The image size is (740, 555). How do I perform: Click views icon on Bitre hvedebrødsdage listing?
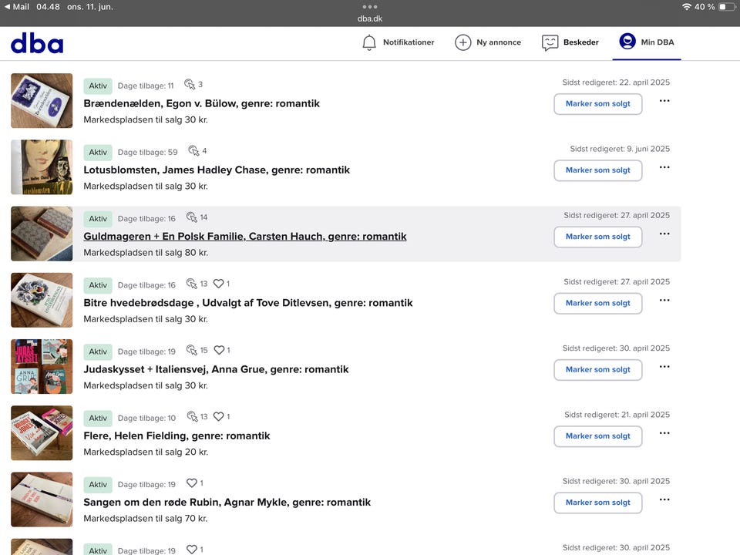[192, 284]
